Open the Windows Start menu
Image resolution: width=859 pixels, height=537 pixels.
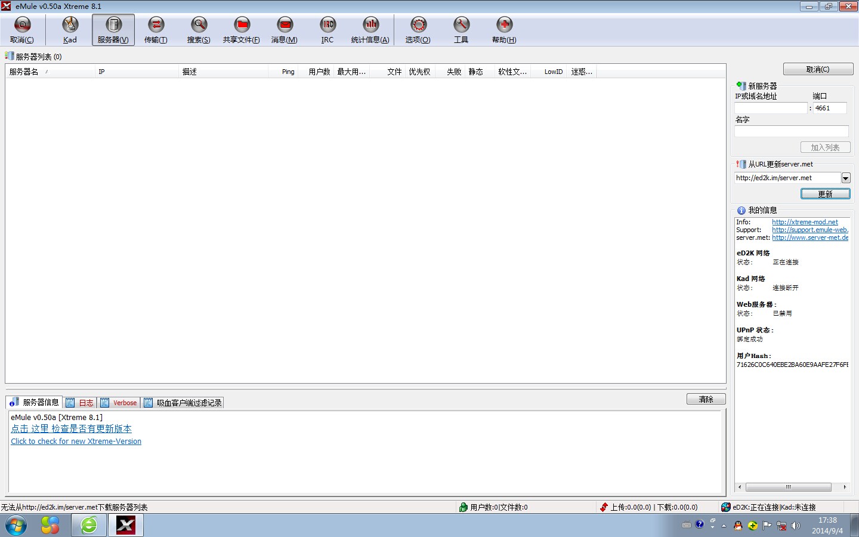[x=16, y=526]
